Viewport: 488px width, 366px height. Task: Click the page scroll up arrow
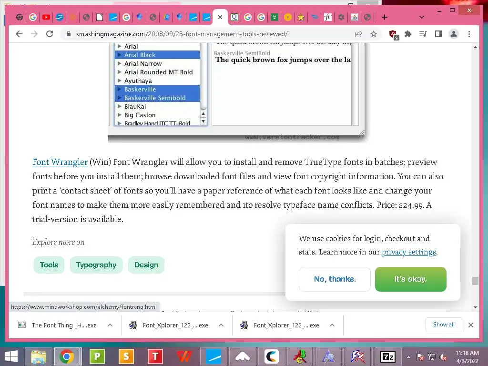pyautogui.click(x=475, y=47)
